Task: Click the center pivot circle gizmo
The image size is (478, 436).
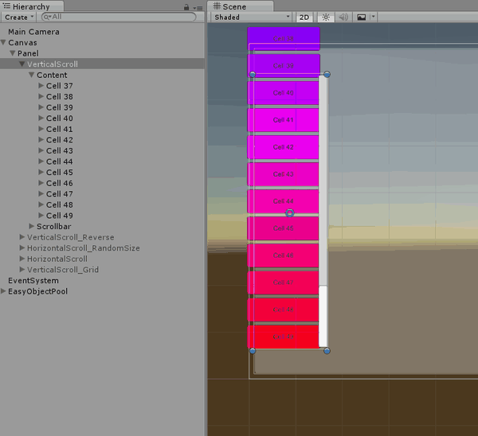Action: (290, 213)
